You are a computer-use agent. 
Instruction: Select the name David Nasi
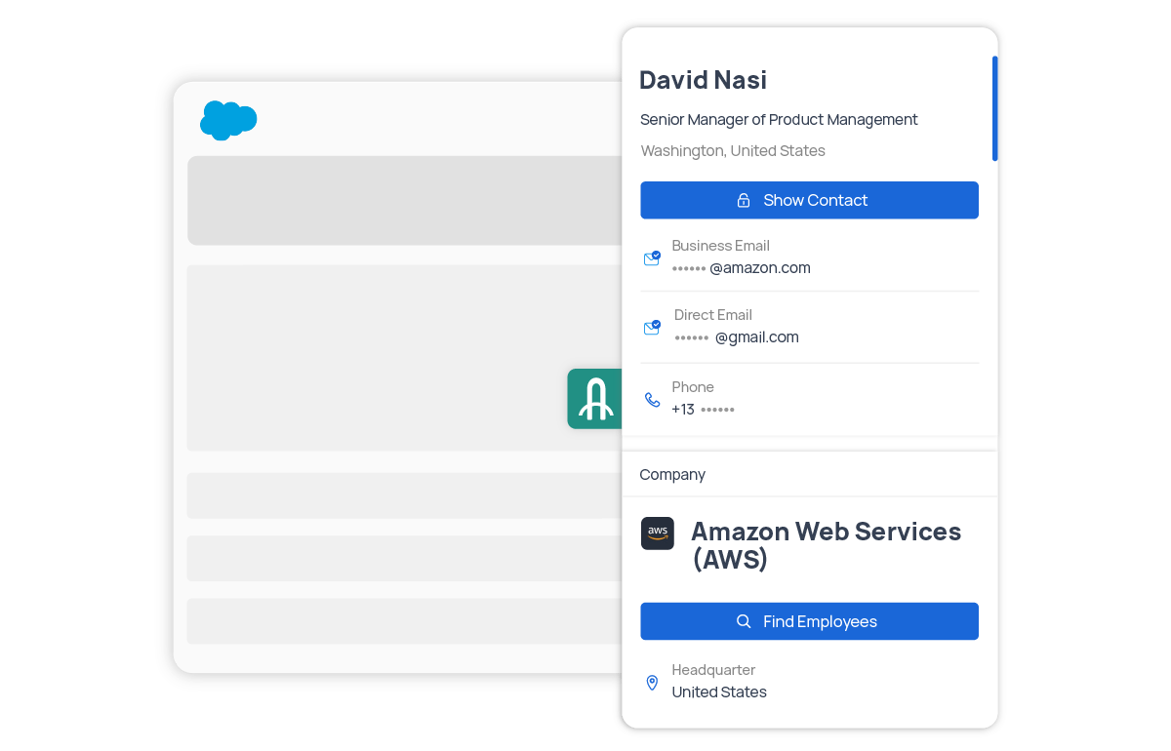(704, 80)
